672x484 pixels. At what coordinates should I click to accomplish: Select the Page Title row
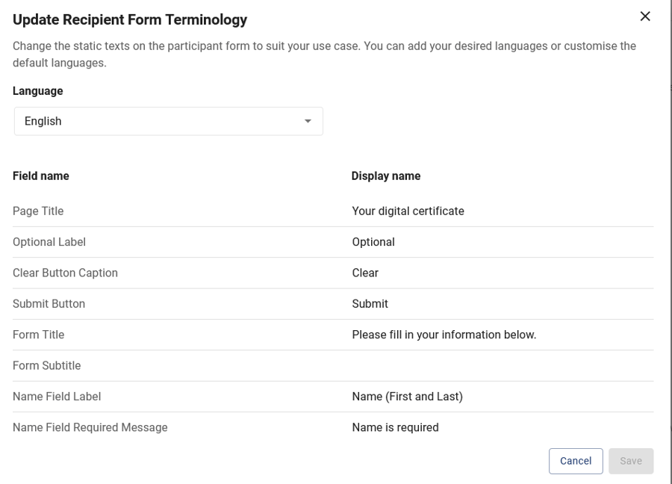click(38, 211)
